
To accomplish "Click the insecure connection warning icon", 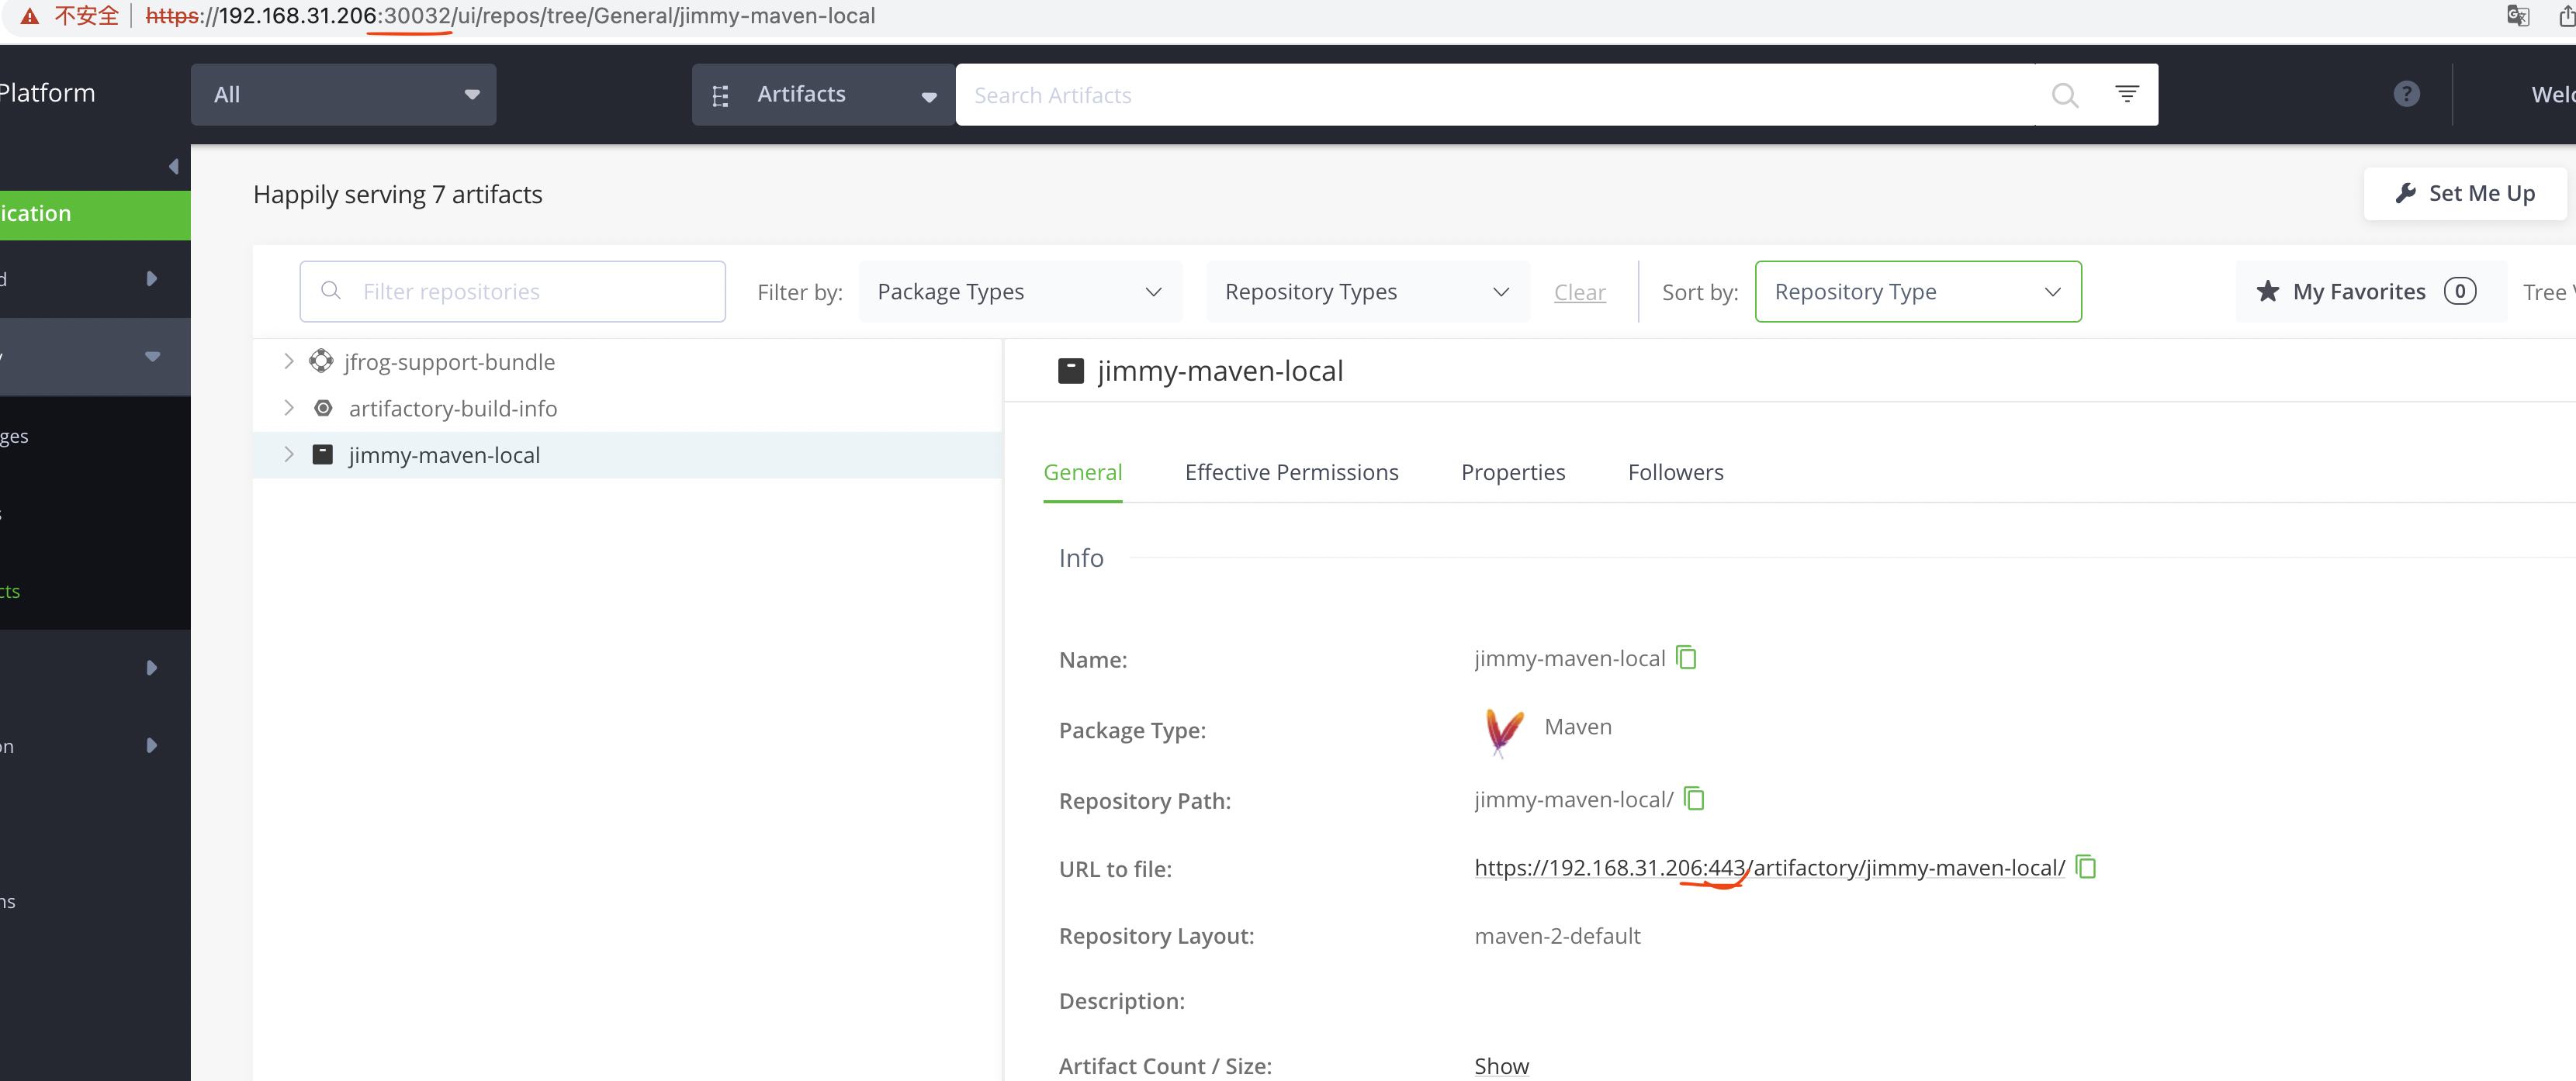I will point(30,16).
